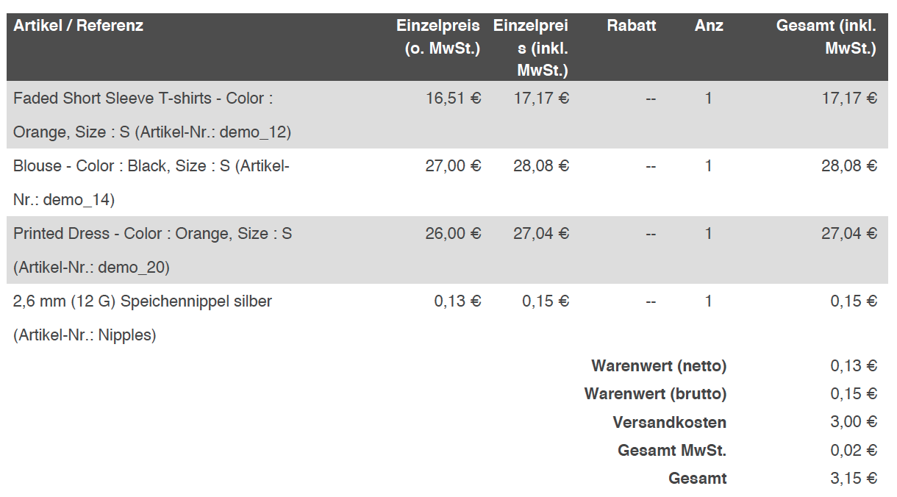Click the shipping cost value 3,00 €
897x497 pixels.
pyautogui.click(x=853, y=422)
